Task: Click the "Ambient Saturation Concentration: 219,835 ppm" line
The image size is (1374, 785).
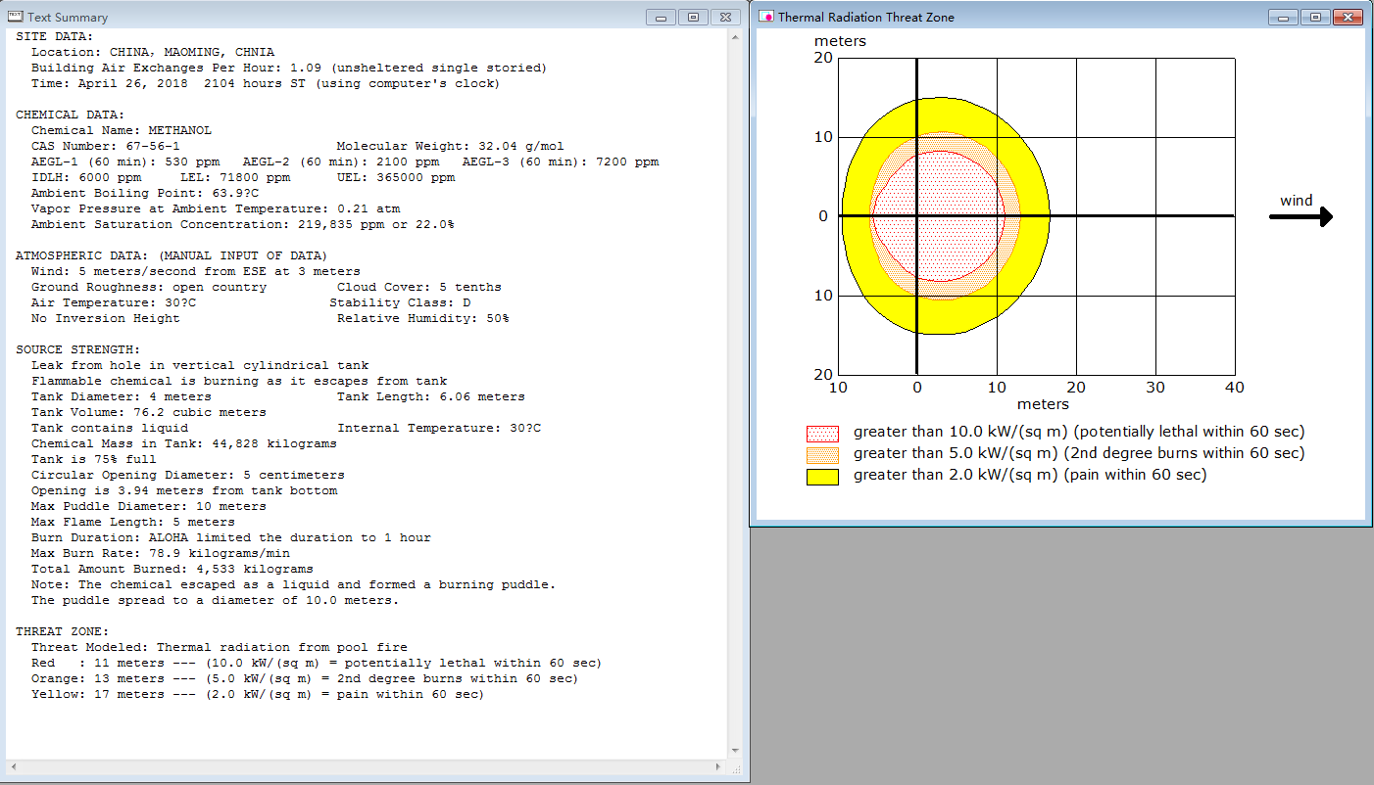Action: (243, 224)
